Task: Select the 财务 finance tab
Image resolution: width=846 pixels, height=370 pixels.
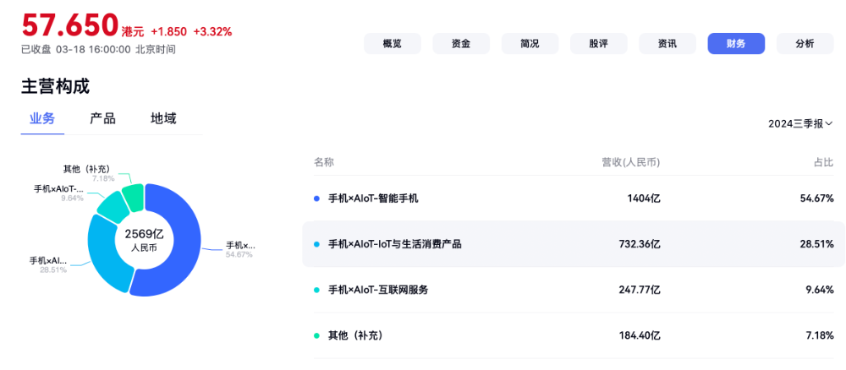Action: coord(736,44)
